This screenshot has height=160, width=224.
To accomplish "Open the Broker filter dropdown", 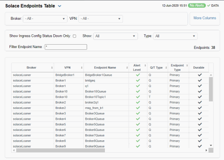I will 45,19.
